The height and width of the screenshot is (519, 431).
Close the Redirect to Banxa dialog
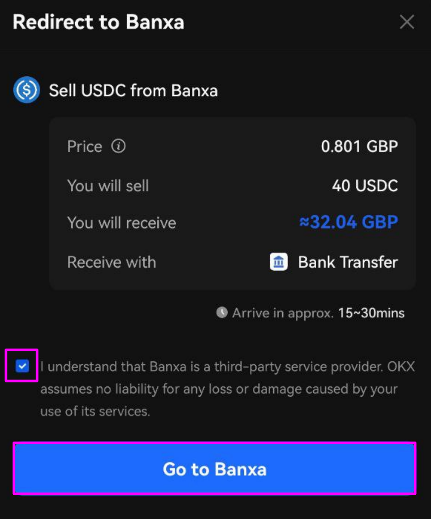click(x=406, y=22)
